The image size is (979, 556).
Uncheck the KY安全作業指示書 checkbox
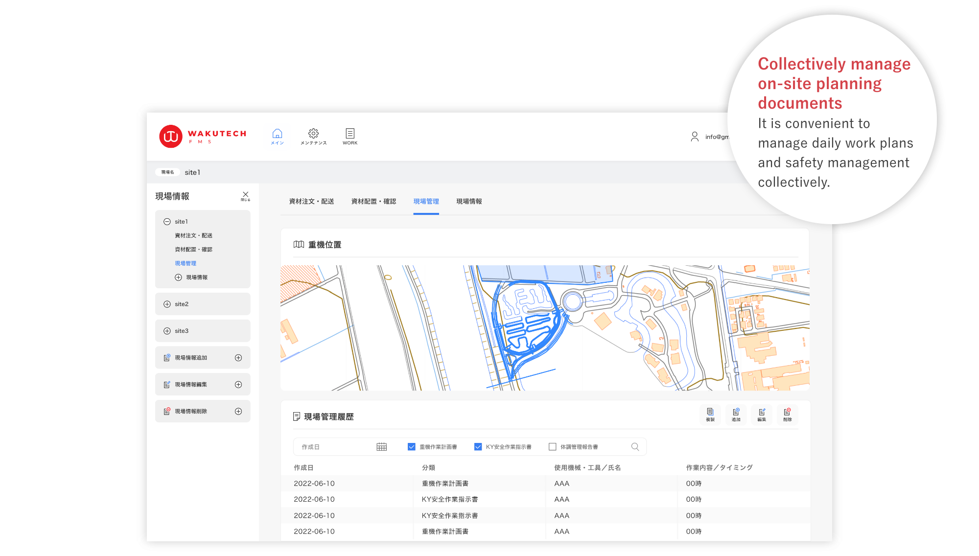pos(478,447)
